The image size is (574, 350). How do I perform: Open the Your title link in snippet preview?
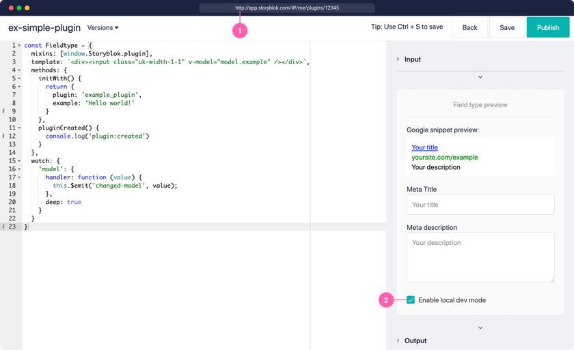point(424,147)
